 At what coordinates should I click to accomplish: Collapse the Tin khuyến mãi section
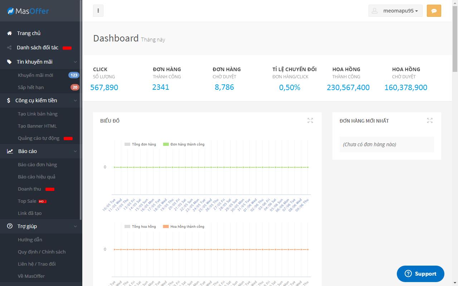tap(75, 62)
